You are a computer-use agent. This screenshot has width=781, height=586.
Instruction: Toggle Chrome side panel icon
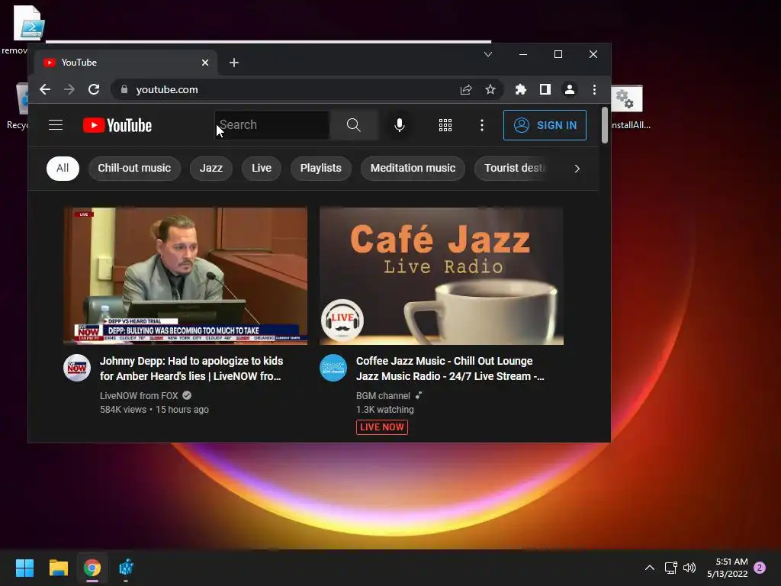[x=545, y=89]
